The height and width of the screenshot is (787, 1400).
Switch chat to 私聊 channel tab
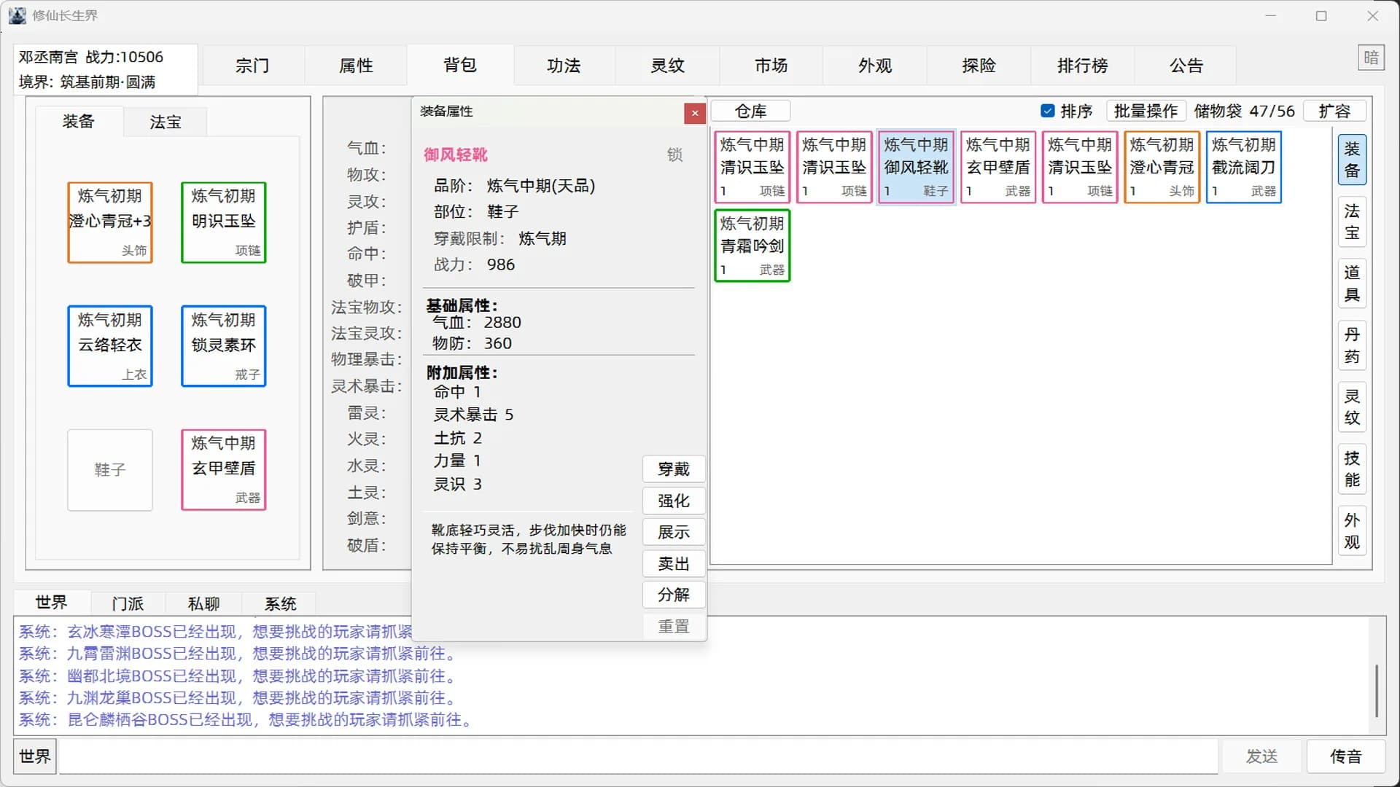pos(203,604)
